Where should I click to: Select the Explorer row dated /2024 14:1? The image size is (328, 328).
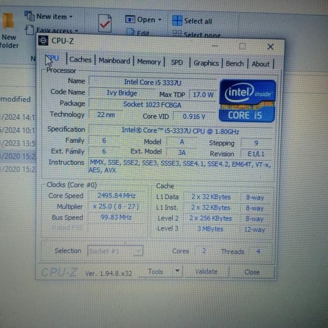tap(18, 117)
